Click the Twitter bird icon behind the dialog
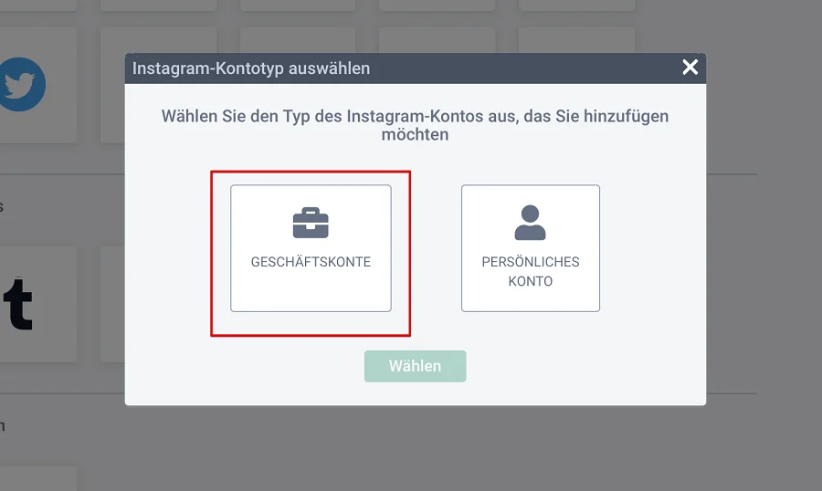Screen dimensions: 822x491 (18, 85)
